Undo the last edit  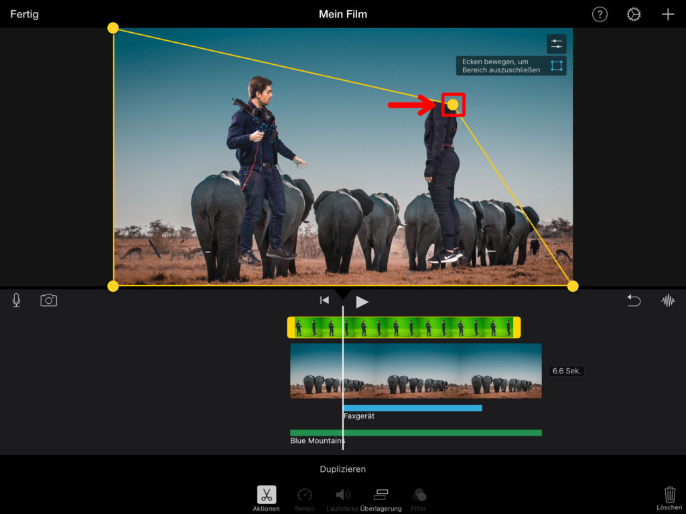point(634,301)
